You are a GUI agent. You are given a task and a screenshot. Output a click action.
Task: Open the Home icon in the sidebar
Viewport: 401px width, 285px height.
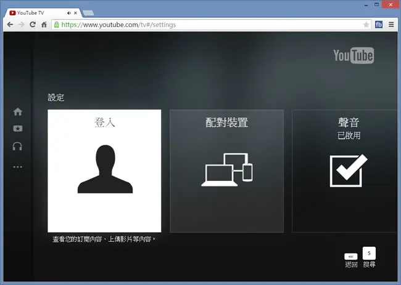(18, 111)
